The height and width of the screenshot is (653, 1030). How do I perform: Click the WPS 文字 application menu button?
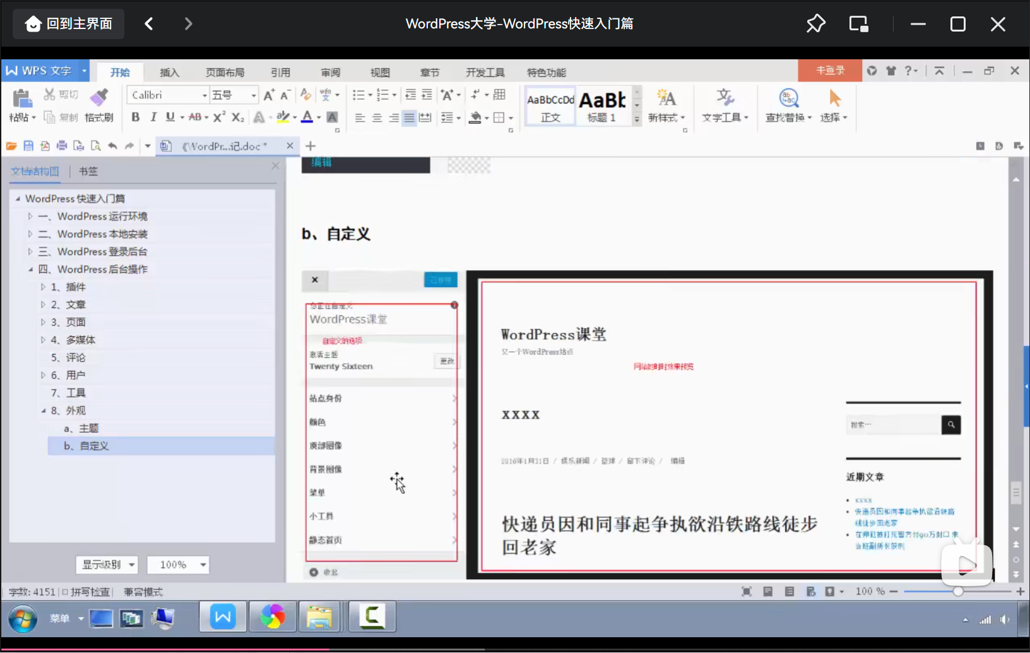pos(45,71)
